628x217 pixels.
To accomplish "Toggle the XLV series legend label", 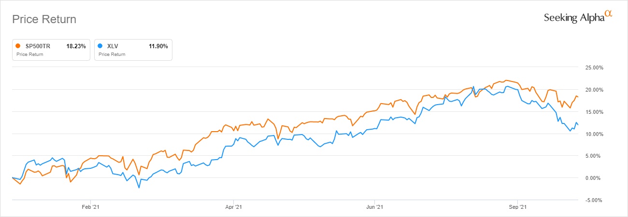I will 112,46.
